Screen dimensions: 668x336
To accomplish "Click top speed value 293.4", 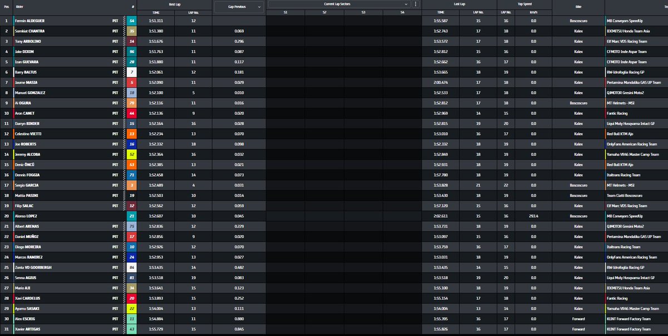I will [534, 216].
